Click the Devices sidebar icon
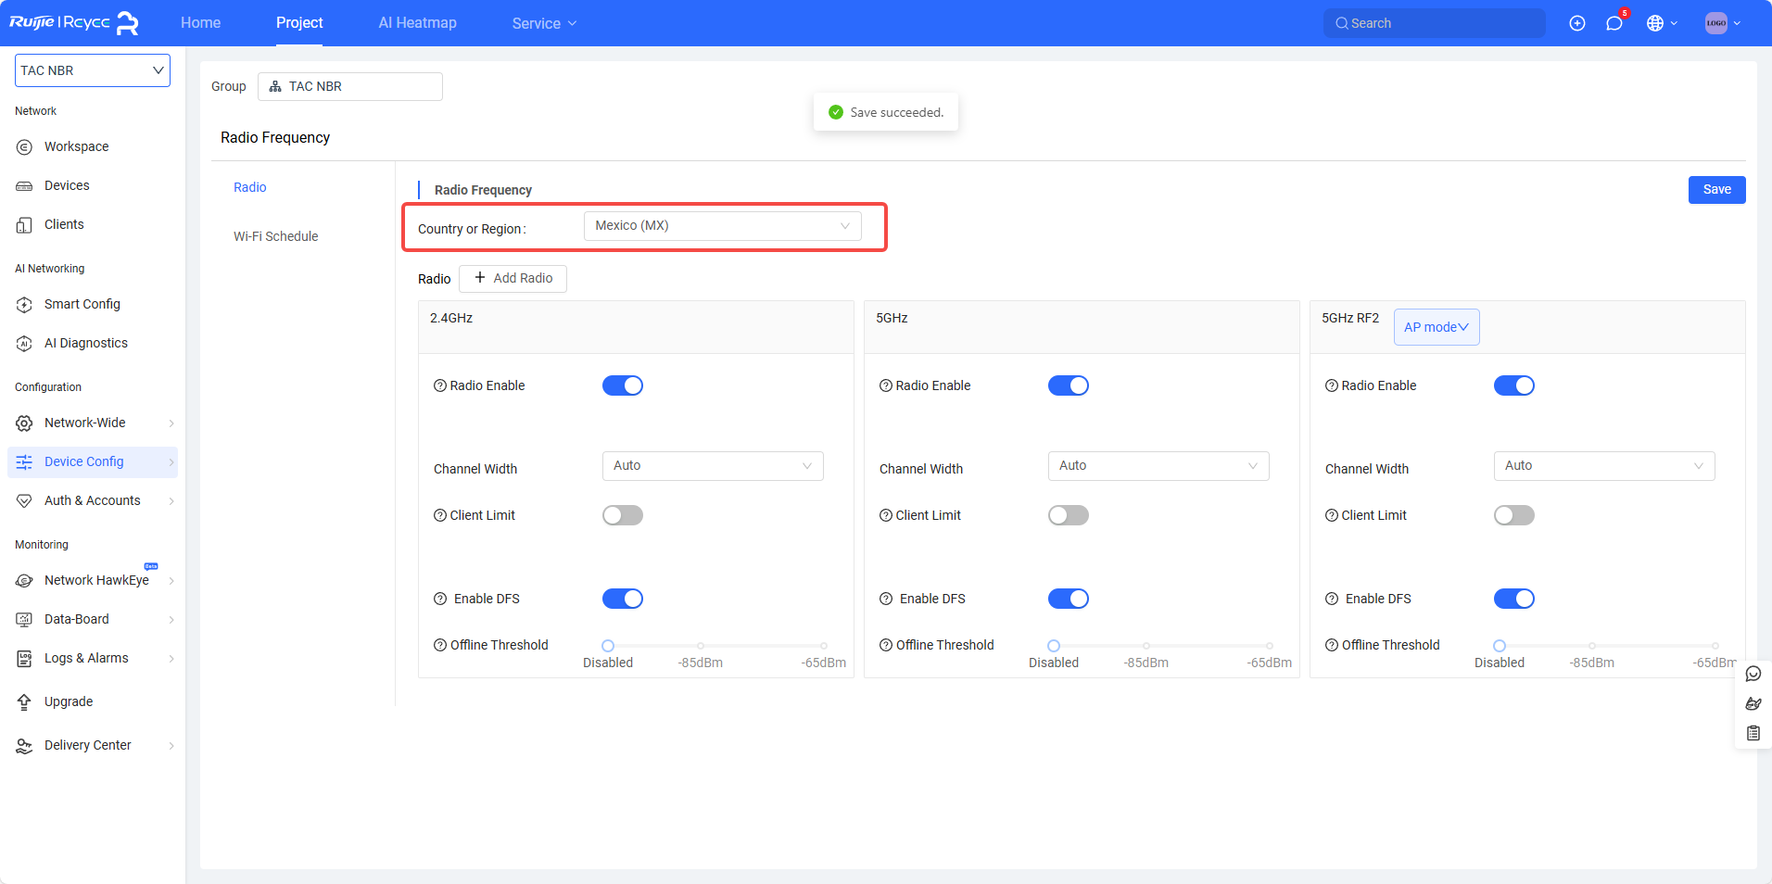The height and width of the screenshot is (884, 1772). [24, 186]
